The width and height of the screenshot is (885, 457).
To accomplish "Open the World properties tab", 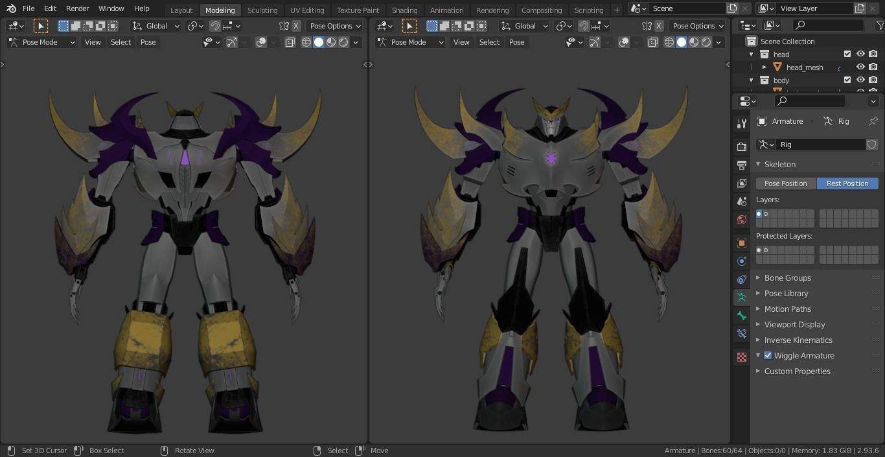I will [742, 220].
